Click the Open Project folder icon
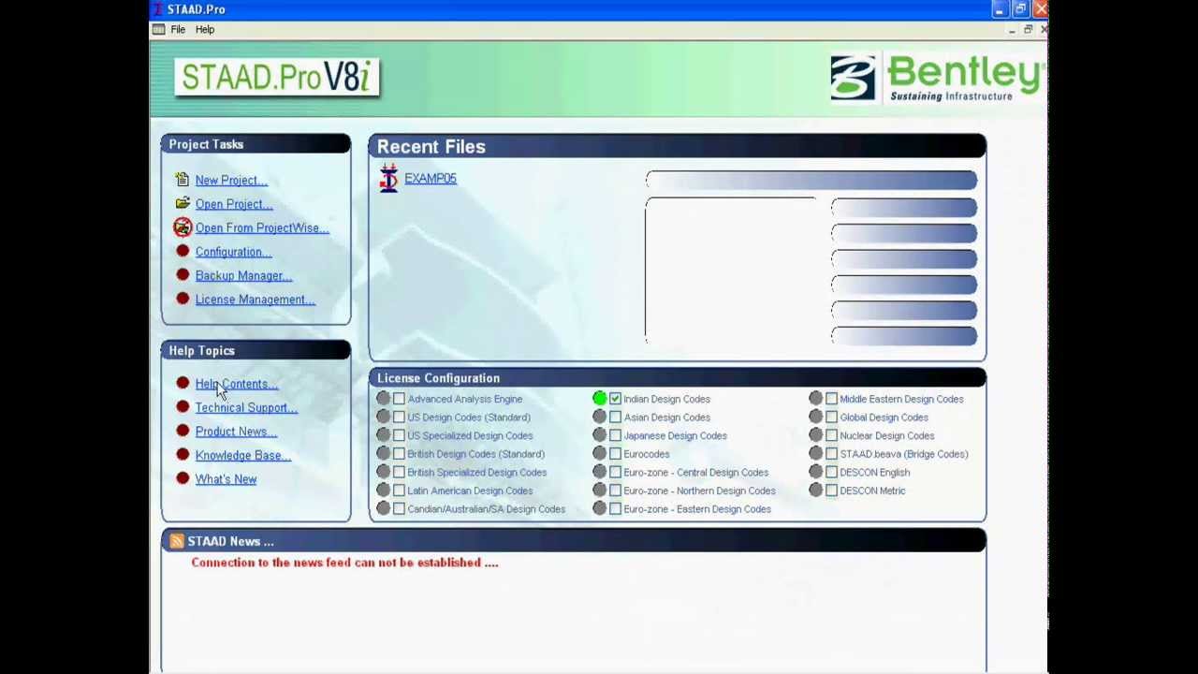Viewport: 1198px width, 674px height. coord(183,203)
